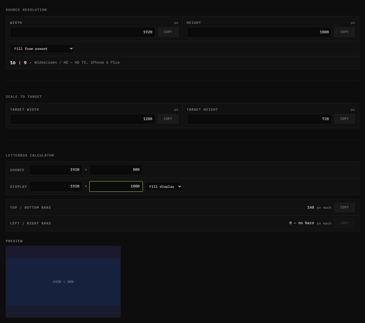
Task: Open the Fill display dropdown
Action: [164, 187]
